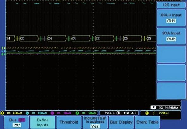This screenshot has width=187, height=129.
Task: Click the trigger rising edge slope icon
Action: (x=154, y=113)
